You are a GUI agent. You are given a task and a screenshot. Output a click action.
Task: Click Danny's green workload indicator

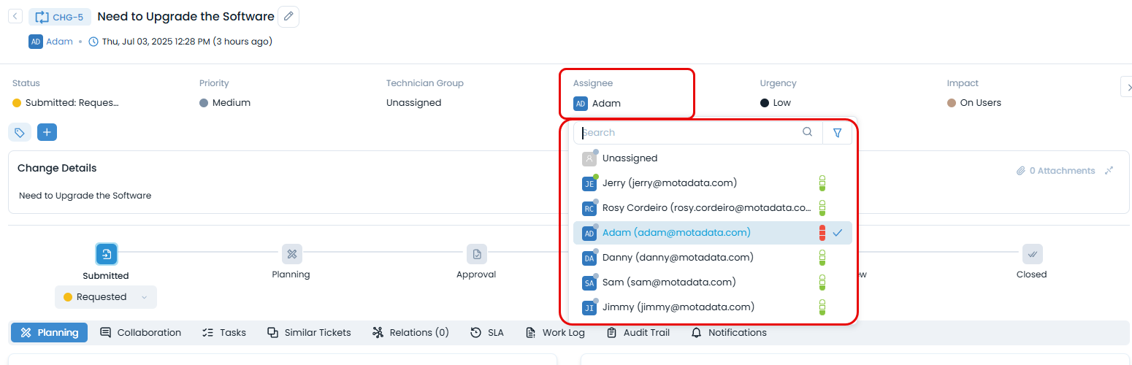tap(822, 258)
